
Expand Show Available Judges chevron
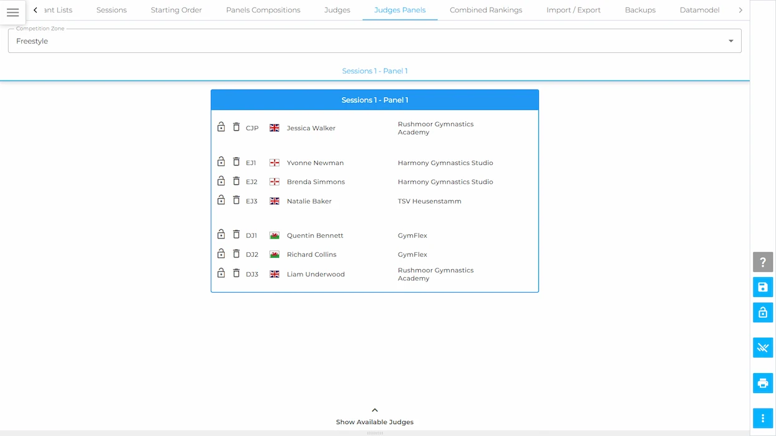point(375,410)
